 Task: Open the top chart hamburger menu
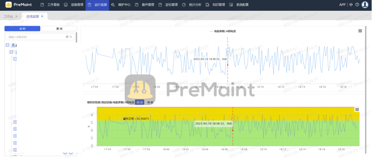click(360, 31)
